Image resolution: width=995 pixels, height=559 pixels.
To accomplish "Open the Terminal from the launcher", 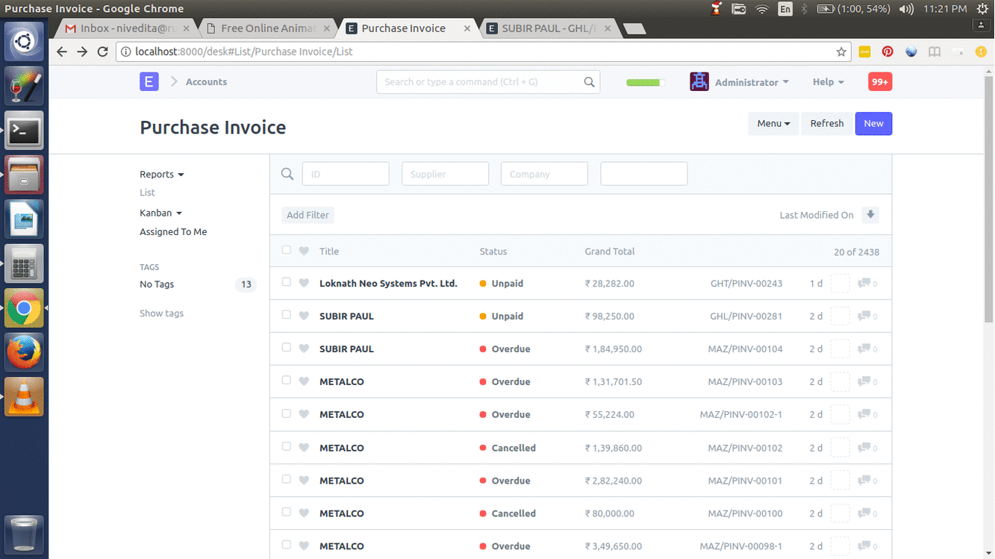I will tap(25, 131).
